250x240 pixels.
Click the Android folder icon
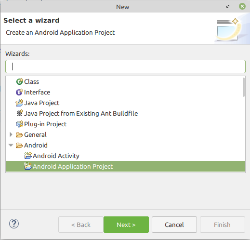coord(19,145)
